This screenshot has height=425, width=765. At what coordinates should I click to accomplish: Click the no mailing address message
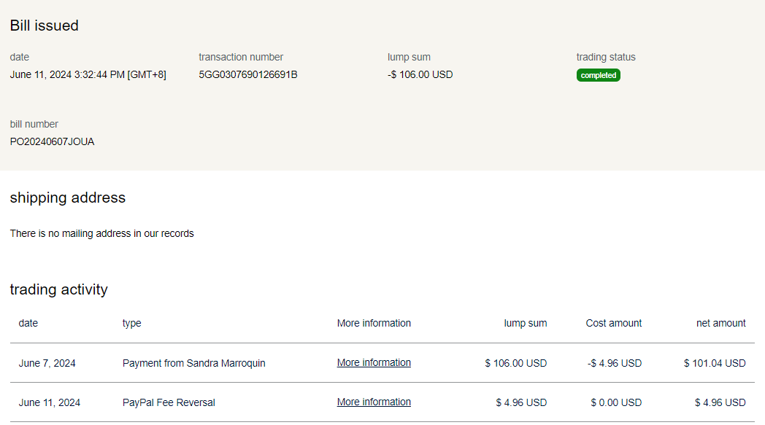[x=101, y=233]
